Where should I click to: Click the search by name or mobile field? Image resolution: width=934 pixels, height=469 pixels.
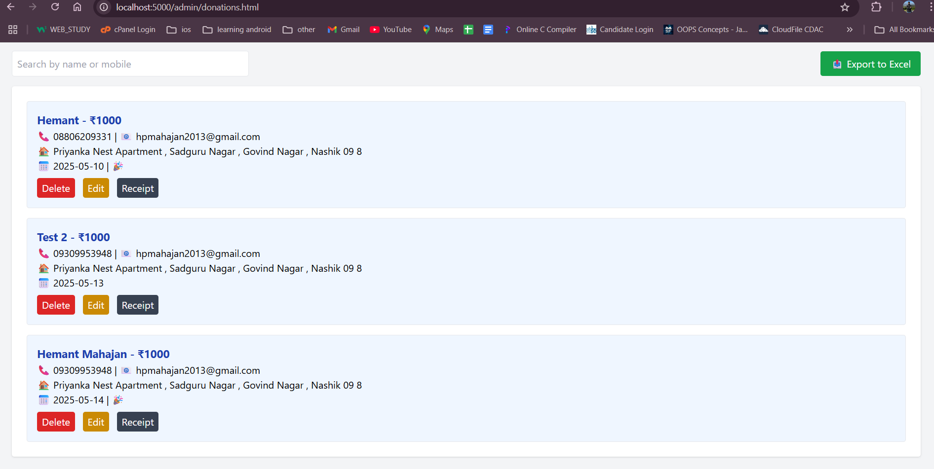tap(130, 64)
